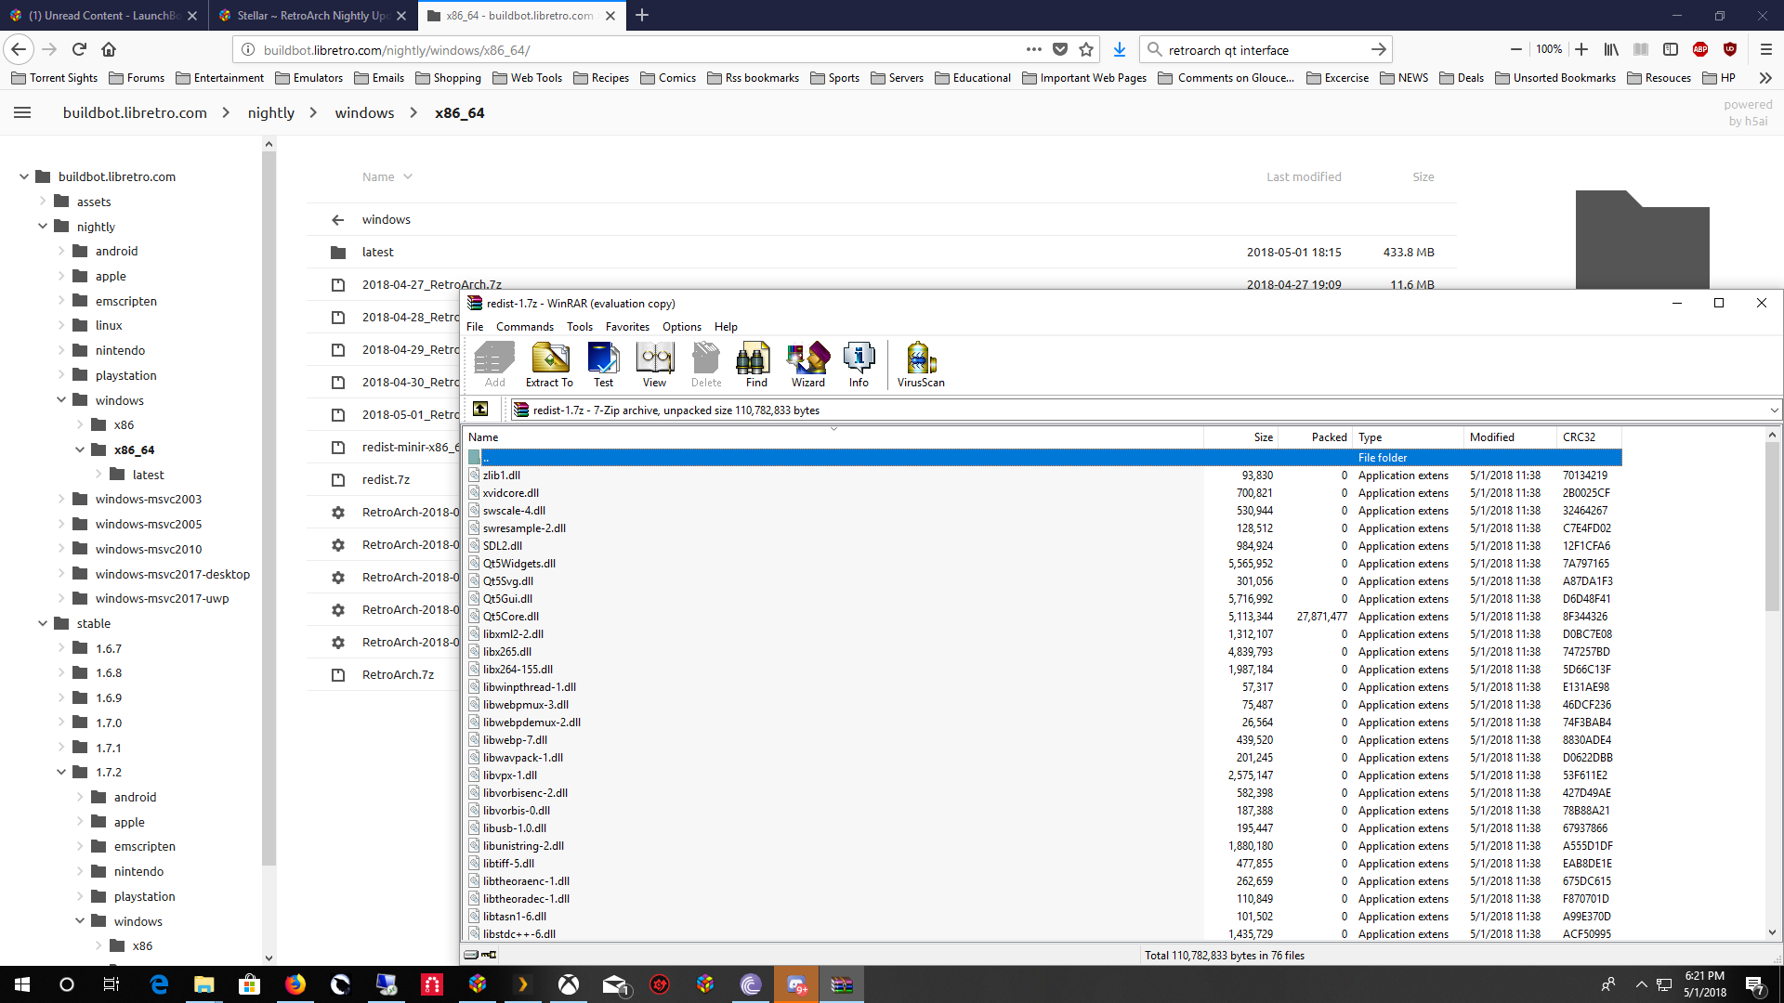Open Firefox library icon
Viewport: 1784px width, 1003px height.
click(x=1611, y=49)
